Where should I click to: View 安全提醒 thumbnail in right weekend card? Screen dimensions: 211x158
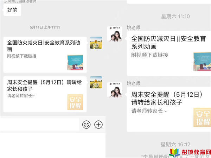click(x=202, y=117)
